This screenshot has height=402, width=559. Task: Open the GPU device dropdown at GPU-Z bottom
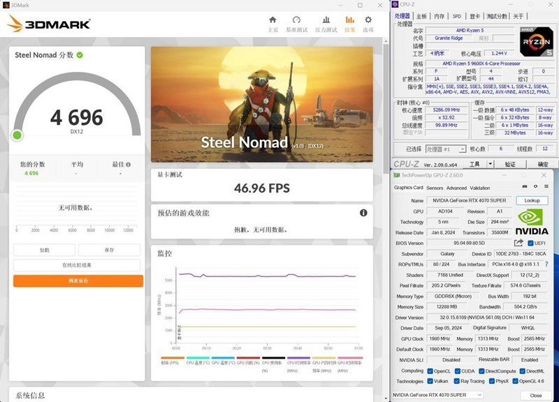tap(437, 394)
